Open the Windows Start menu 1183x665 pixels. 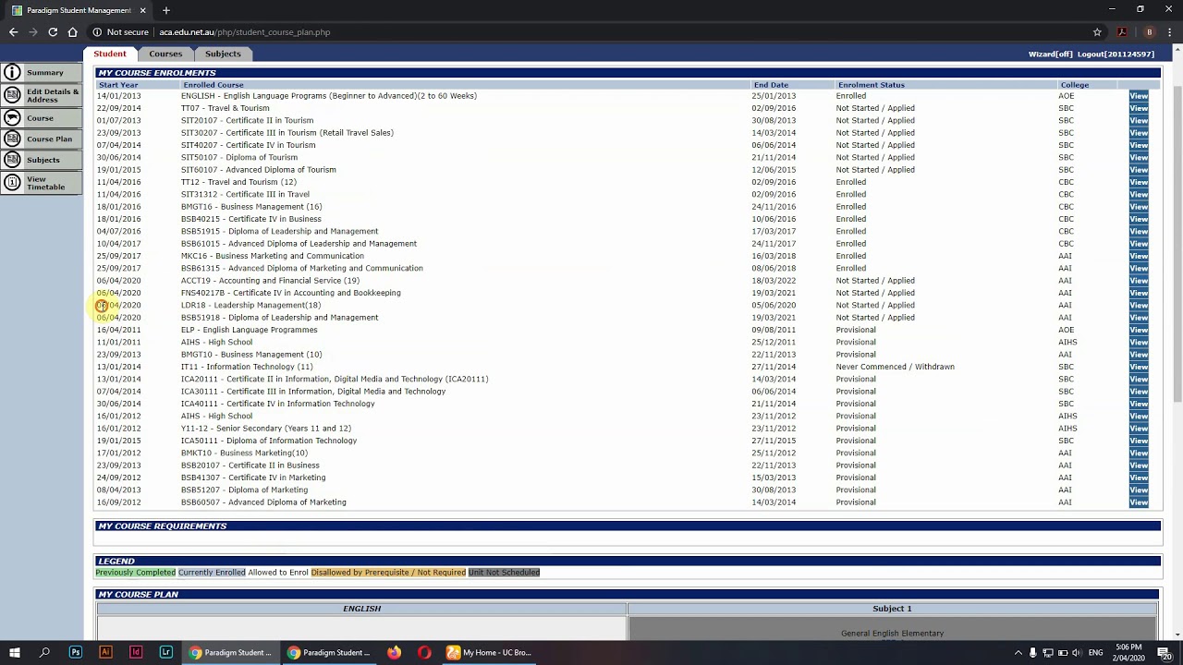click(14, 652)
